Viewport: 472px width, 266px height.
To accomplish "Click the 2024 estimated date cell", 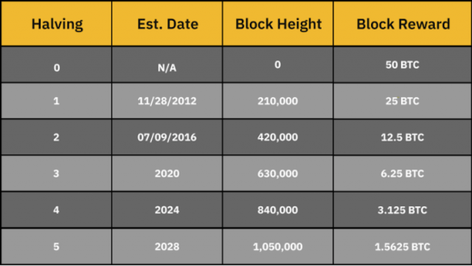I will (167, 210).
